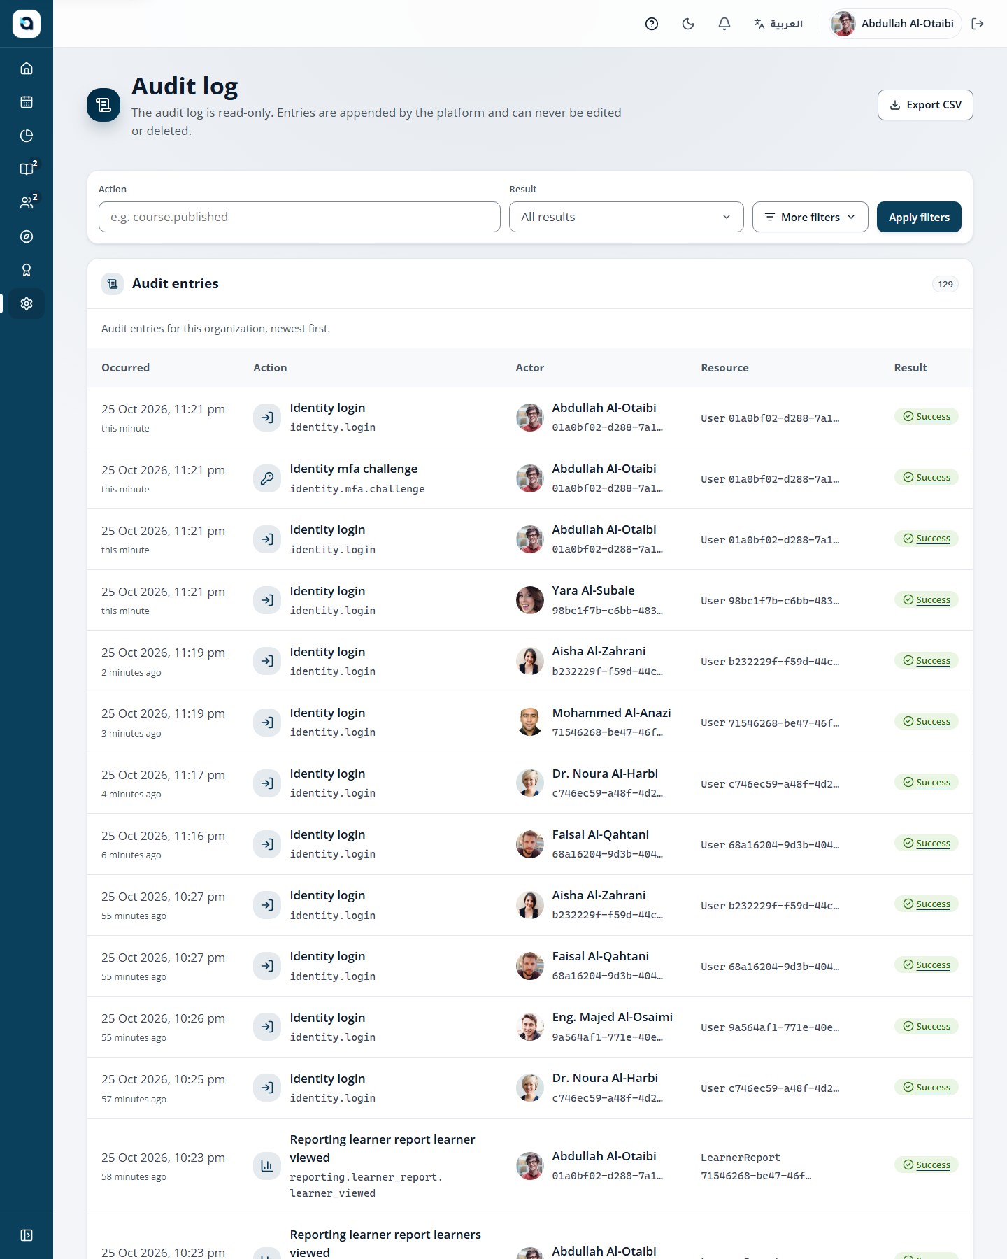Click Success badge in Eng. Majed Al-Osaimi row

[926, 1027]
